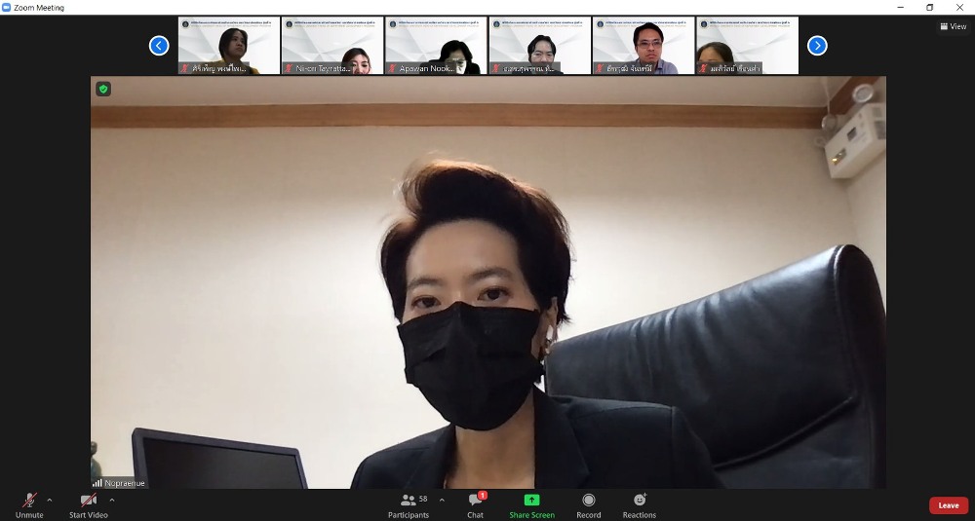
Task: Click the Nopraenue name label on video
Action: 125,482
